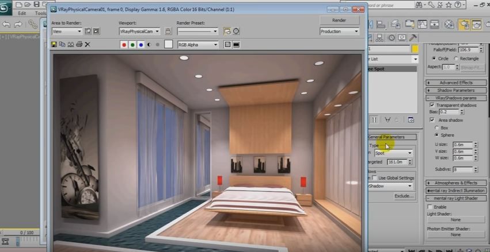Click the Select and Link chain icon
The width and height of the screenshot is (490, 252).
(x=33, y=24)
